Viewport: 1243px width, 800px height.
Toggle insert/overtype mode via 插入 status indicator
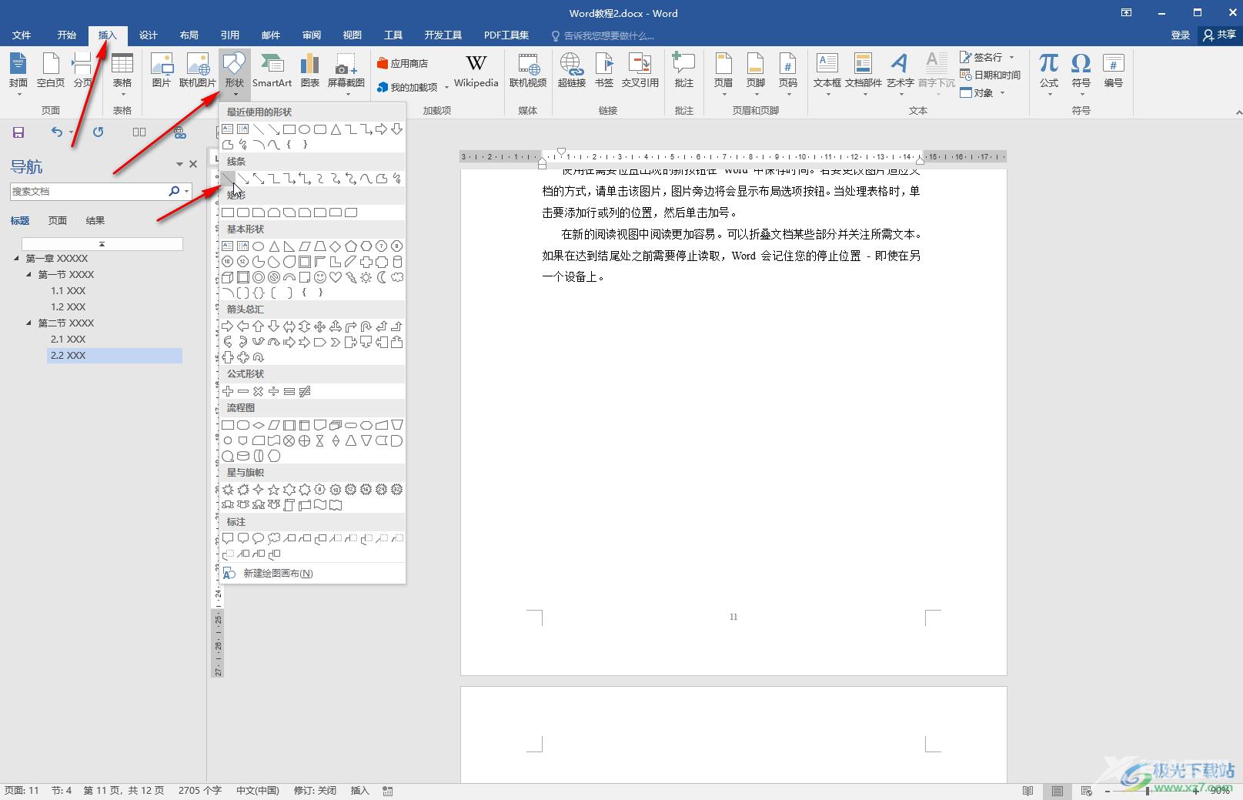click(x=360, y=791)
